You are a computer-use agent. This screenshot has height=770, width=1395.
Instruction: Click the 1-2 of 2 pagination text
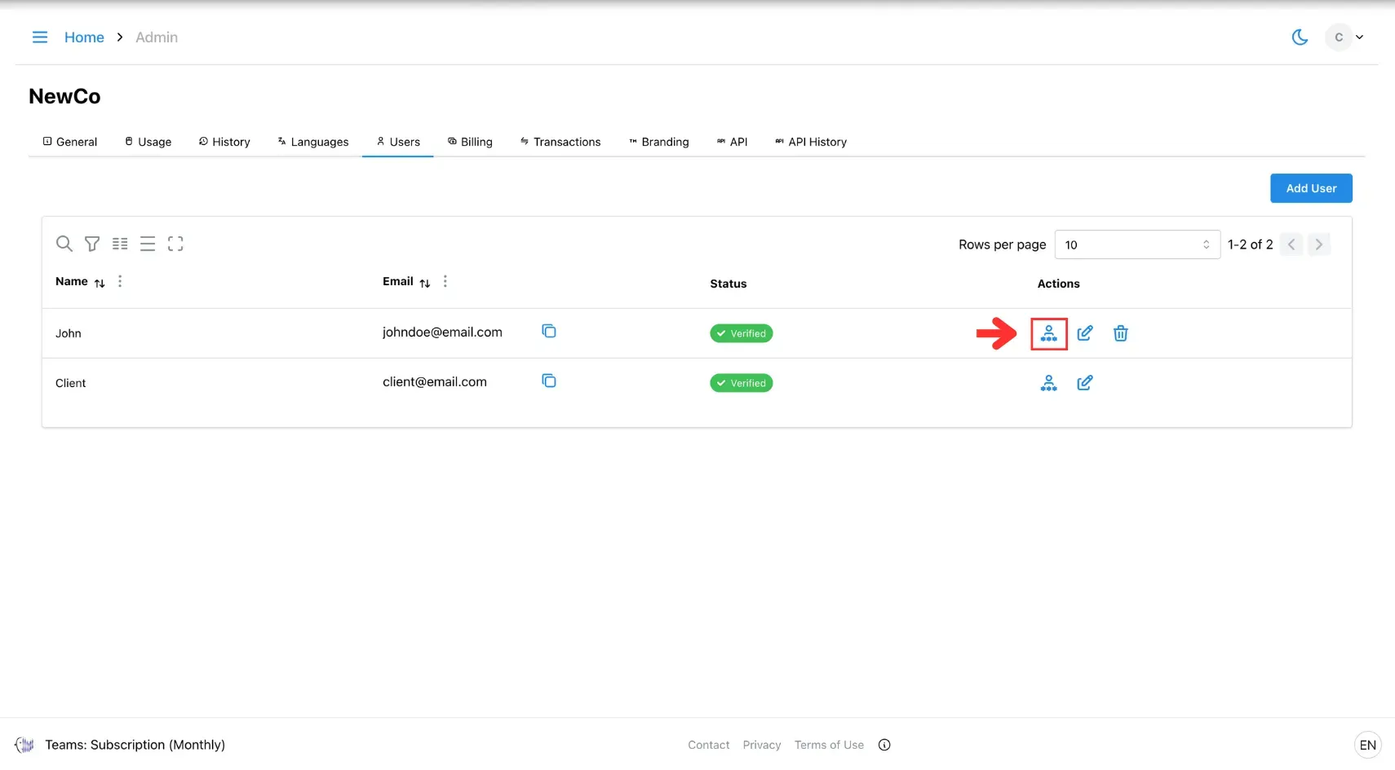(1251, 244)
